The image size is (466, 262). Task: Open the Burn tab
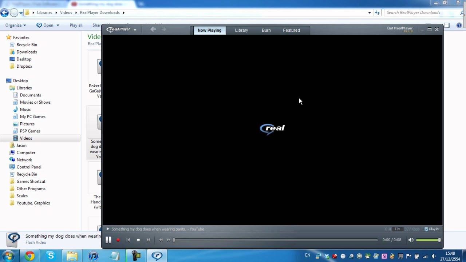266,30
